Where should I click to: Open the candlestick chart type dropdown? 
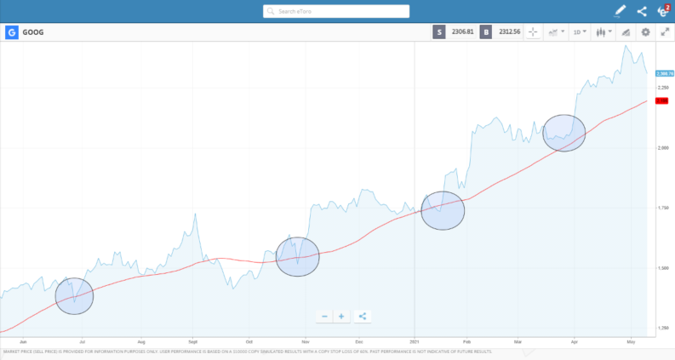(603, 32)
